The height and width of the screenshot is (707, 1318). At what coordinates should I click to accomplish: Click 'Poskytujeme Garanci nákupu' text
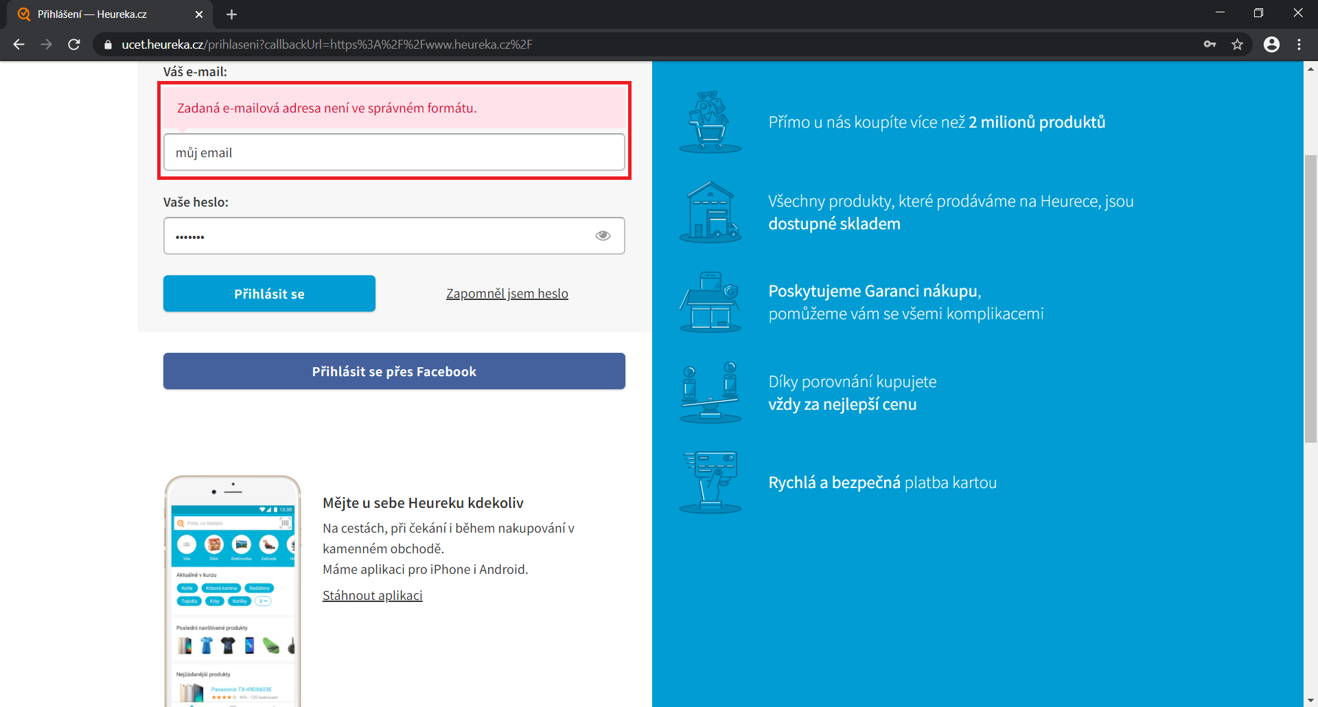click(x=873, y=291)
